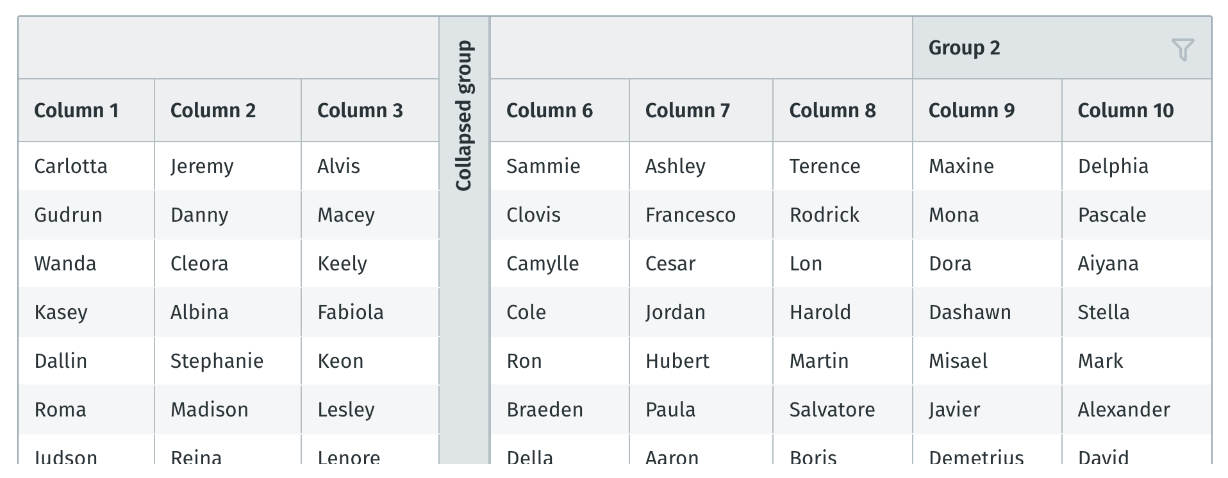Sort by Column 3 header
1228x478 pixels.
[x=370, y=110]
